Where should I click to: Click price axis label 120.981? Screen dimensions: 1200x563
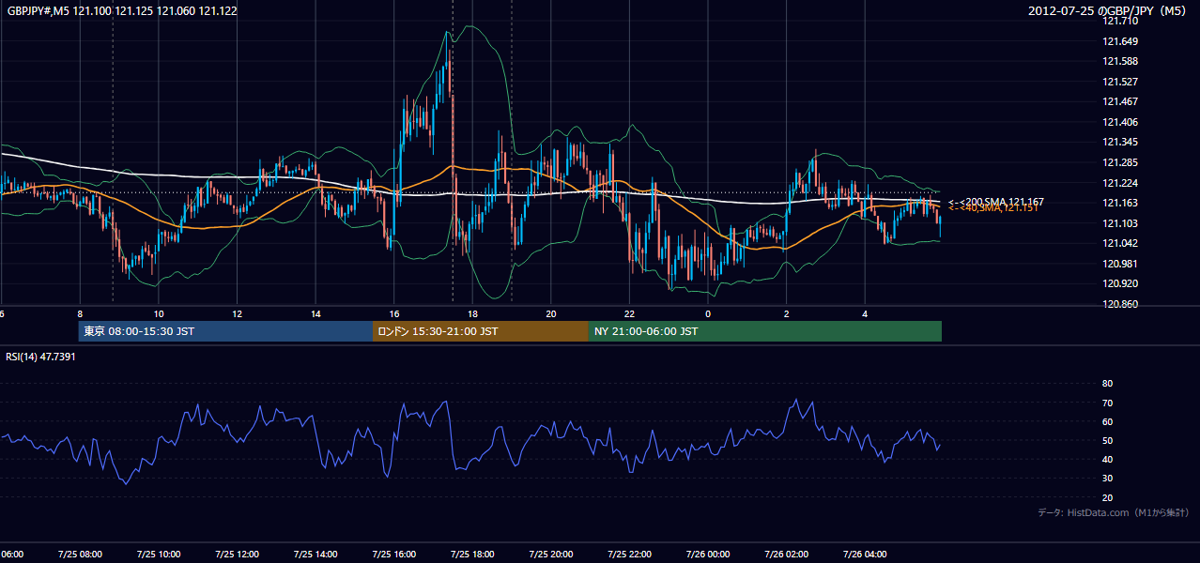click(x=1121, y=264)
